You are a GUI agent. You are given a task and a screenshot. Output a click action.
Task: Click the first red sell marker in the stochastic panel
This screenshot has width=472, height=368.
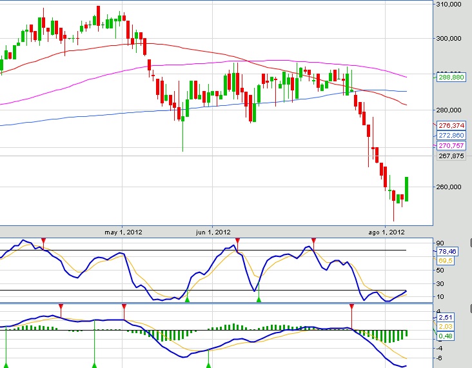pyautogui.click(x=43, y=241)
